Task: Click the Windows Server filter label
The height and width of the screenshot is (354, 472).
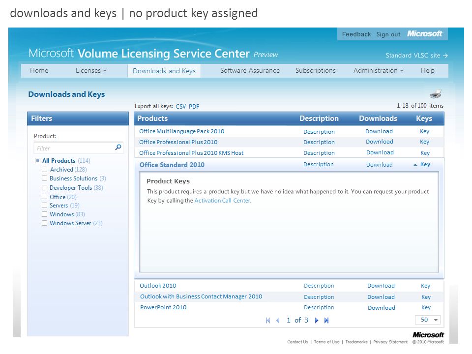Action: coord(70,223)
